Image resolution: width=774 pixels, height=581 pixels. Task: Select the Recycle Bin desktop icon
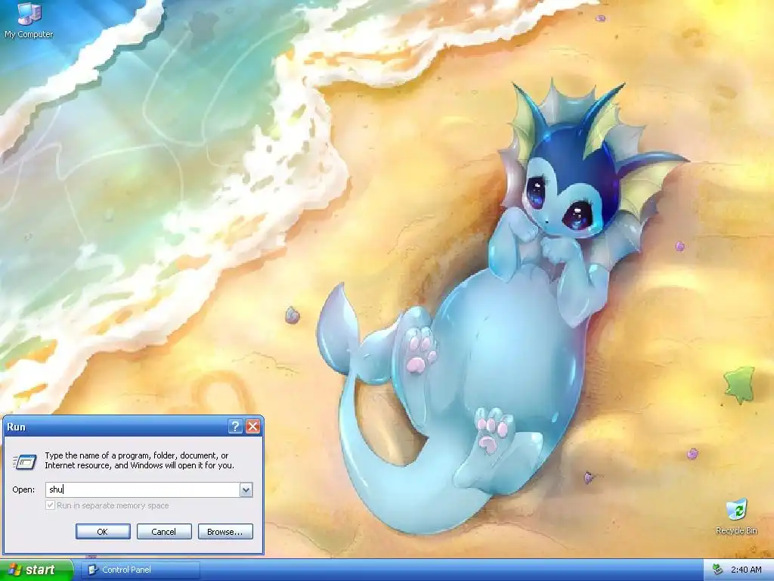(736, 517)
